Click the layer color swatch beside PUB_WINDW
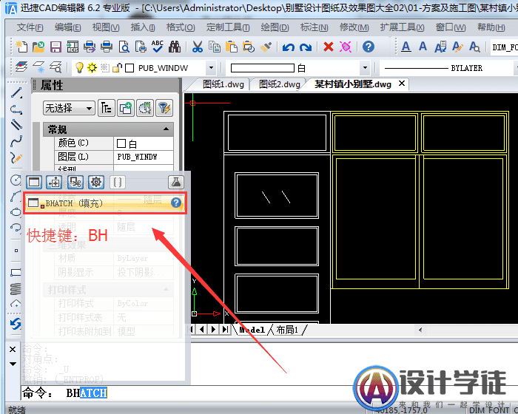This screenshot has width=518, height=414. pos(129,68)
